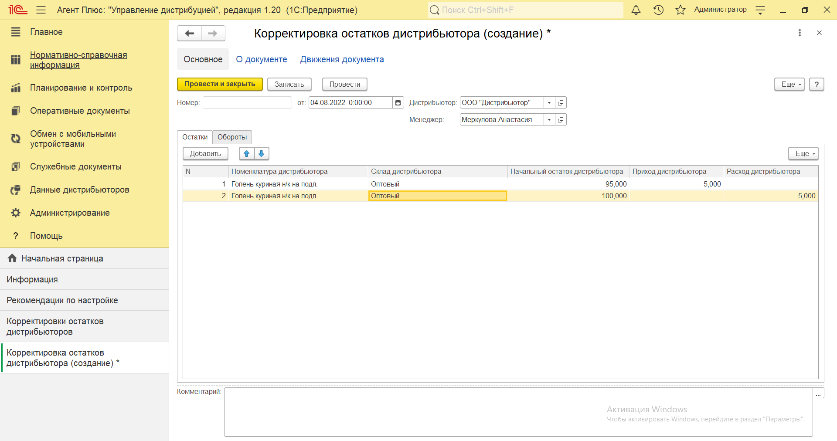Open help with the ? button
This screenshot has width=837, height=441.
[817, 84]
